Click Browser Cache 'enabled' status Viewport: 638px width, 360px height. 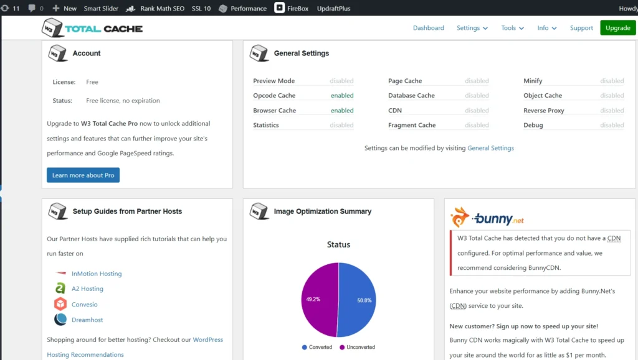pyautogui.click(x=342, y=111)
